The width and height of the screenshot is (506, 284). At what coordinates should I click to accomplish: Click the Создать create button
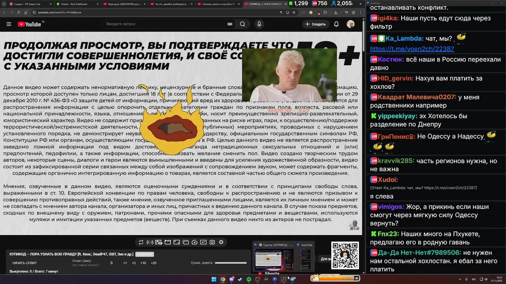click(315, 24)
